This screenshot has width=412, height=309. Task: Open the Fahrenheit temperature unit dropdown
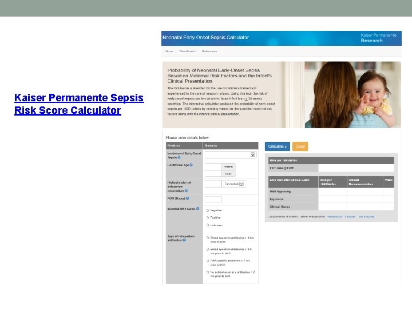233,184
